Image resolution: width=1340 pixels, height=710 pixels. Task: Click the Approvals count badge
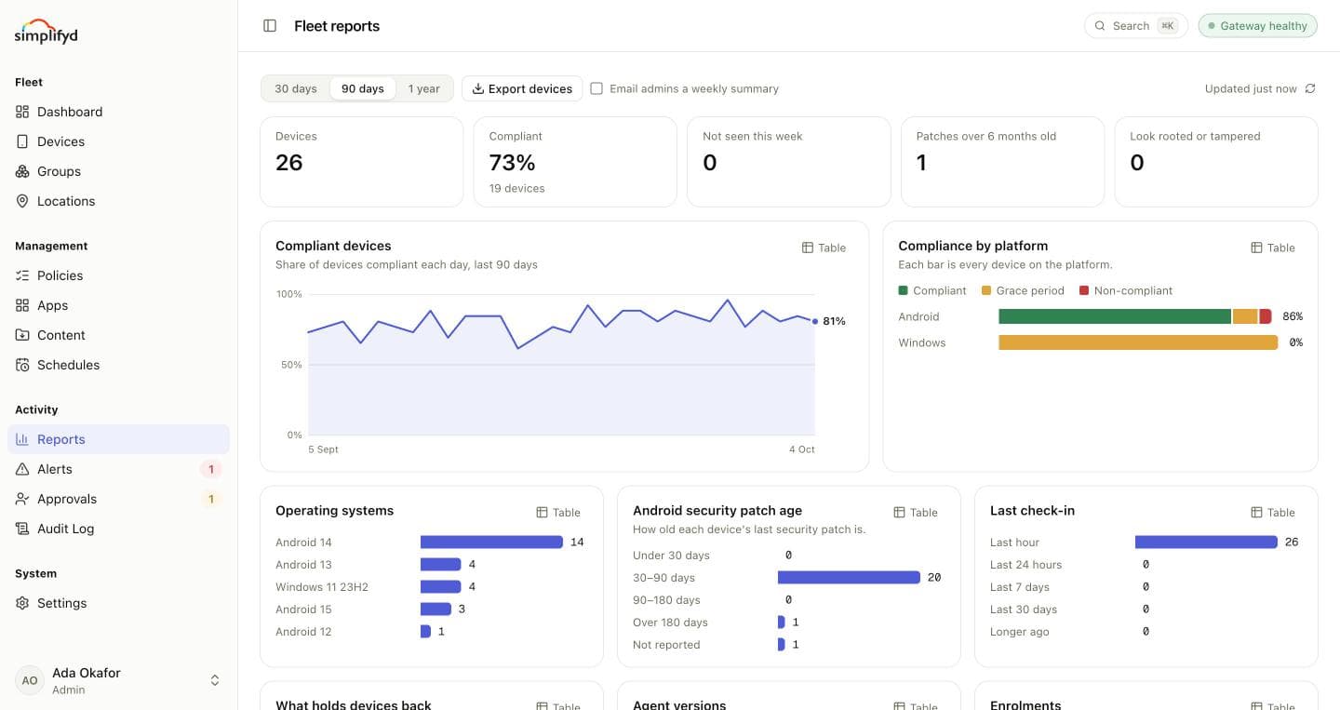pos(211,499)
